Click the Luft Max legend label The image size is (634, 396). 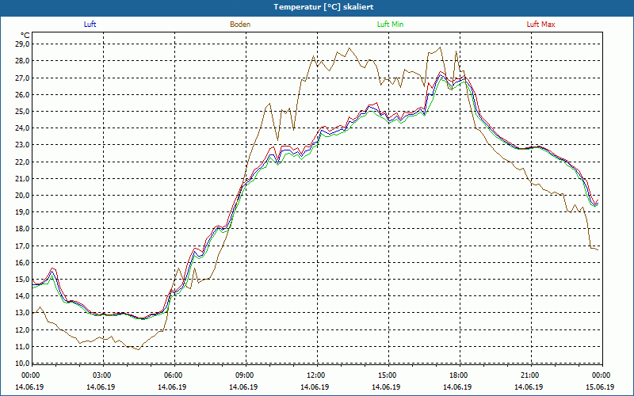pos(540,25)
